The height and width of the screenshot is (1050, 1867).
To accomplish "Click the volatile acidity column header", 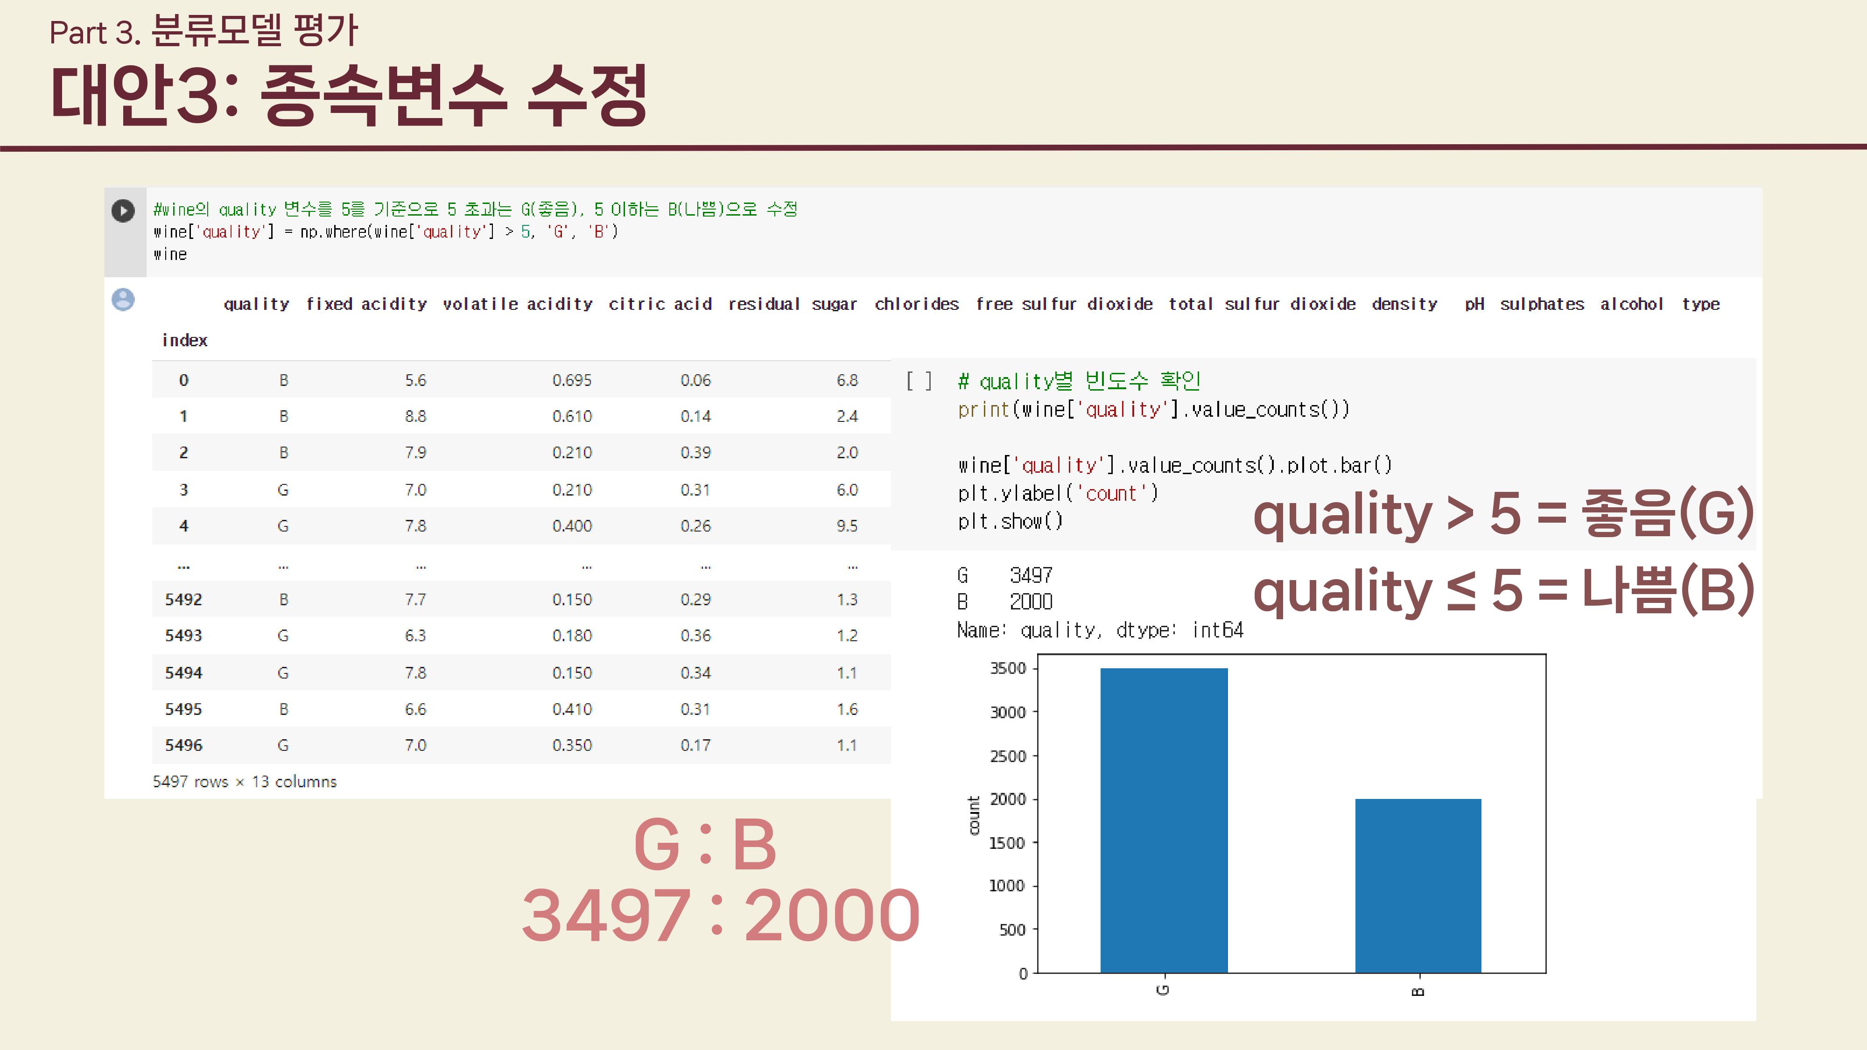I will (518, 304).
